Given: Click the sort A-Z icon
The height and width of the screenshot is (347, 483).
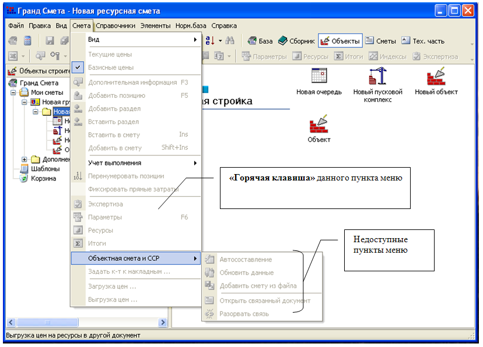Looking at the screenshot, I should [210, 41].
